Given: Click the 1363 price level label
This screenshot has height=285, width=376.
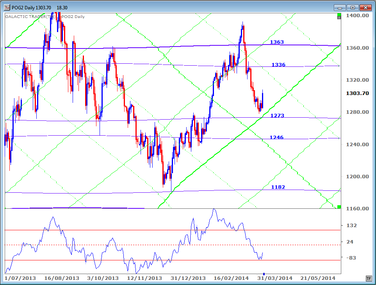Looking at the screenshot, I should click(x=277, y=42).
